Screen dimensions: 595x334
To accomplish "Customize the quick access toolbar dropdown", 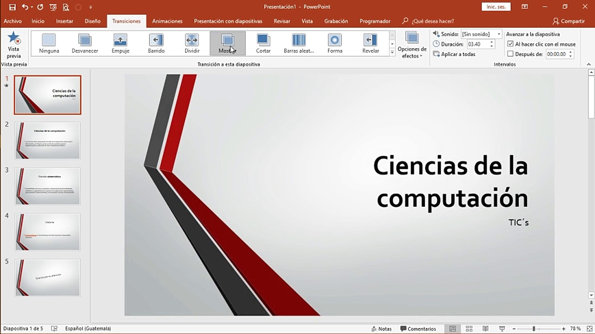I will (x=91, y=7).
